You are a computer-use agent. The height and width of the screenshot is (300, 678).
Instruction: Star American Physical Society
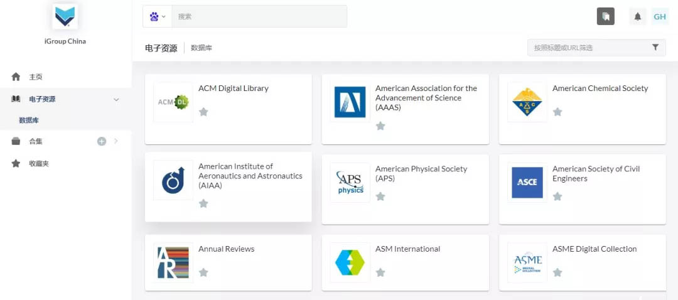(380, 196)
